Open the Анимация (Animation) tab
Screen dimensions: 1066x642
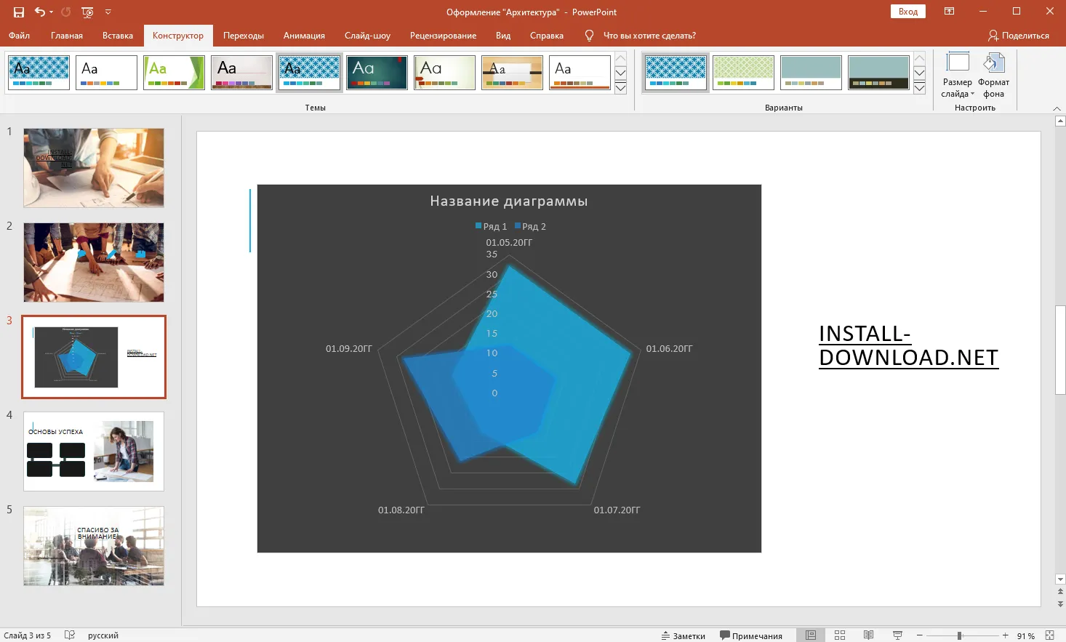coord(304,36)
